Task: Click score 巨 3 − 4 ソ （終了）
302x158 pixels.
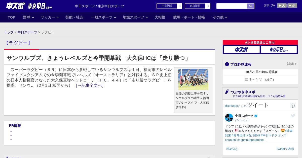Action: (x=260, y=80)
